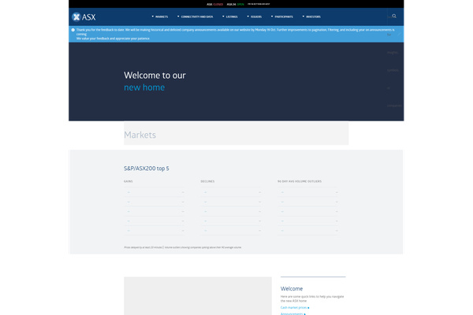Open the Announcements quick link

(292, 313)
